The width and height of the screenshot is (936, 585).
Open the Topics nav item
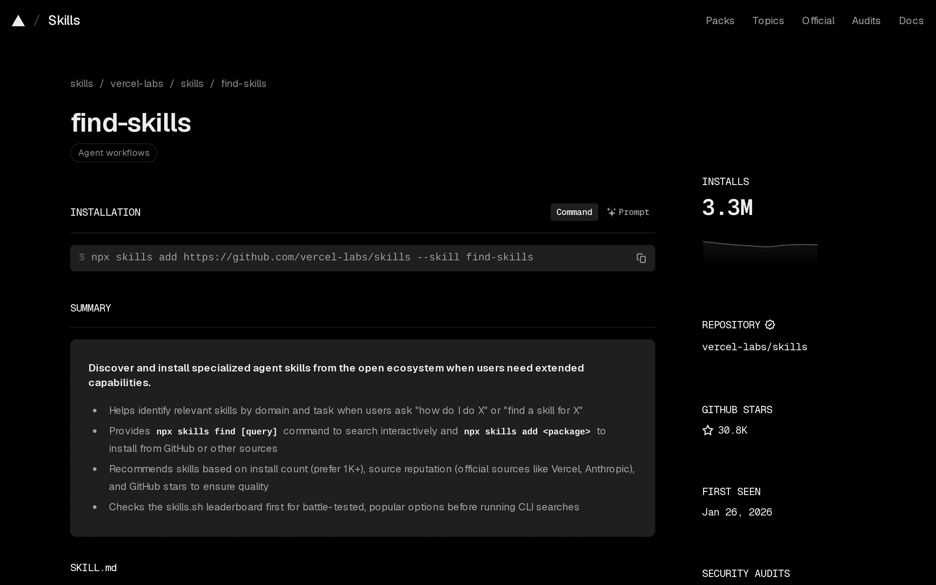click(x=768, y=20)
